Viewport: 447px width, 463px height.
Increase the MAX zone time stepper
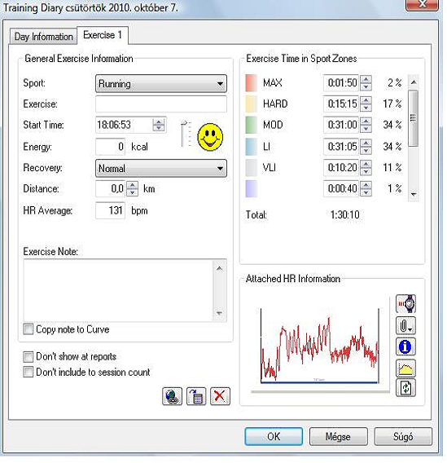point(366,79)
